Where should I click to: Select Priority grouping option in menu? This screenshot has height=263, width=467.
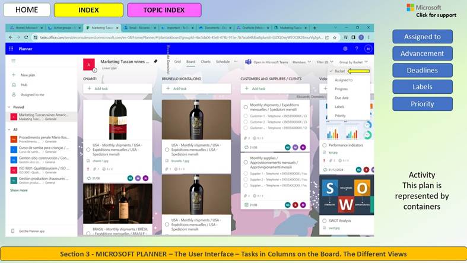pos(340,116)
